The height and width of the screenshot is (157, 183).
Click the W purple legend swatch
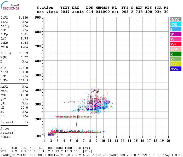[176, 34]
